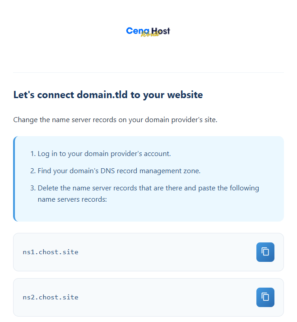The width and height of the screenshot is (297, 322).
Task: Click step 2 about DNS record management zone
Action: click(x=119, y=170)
